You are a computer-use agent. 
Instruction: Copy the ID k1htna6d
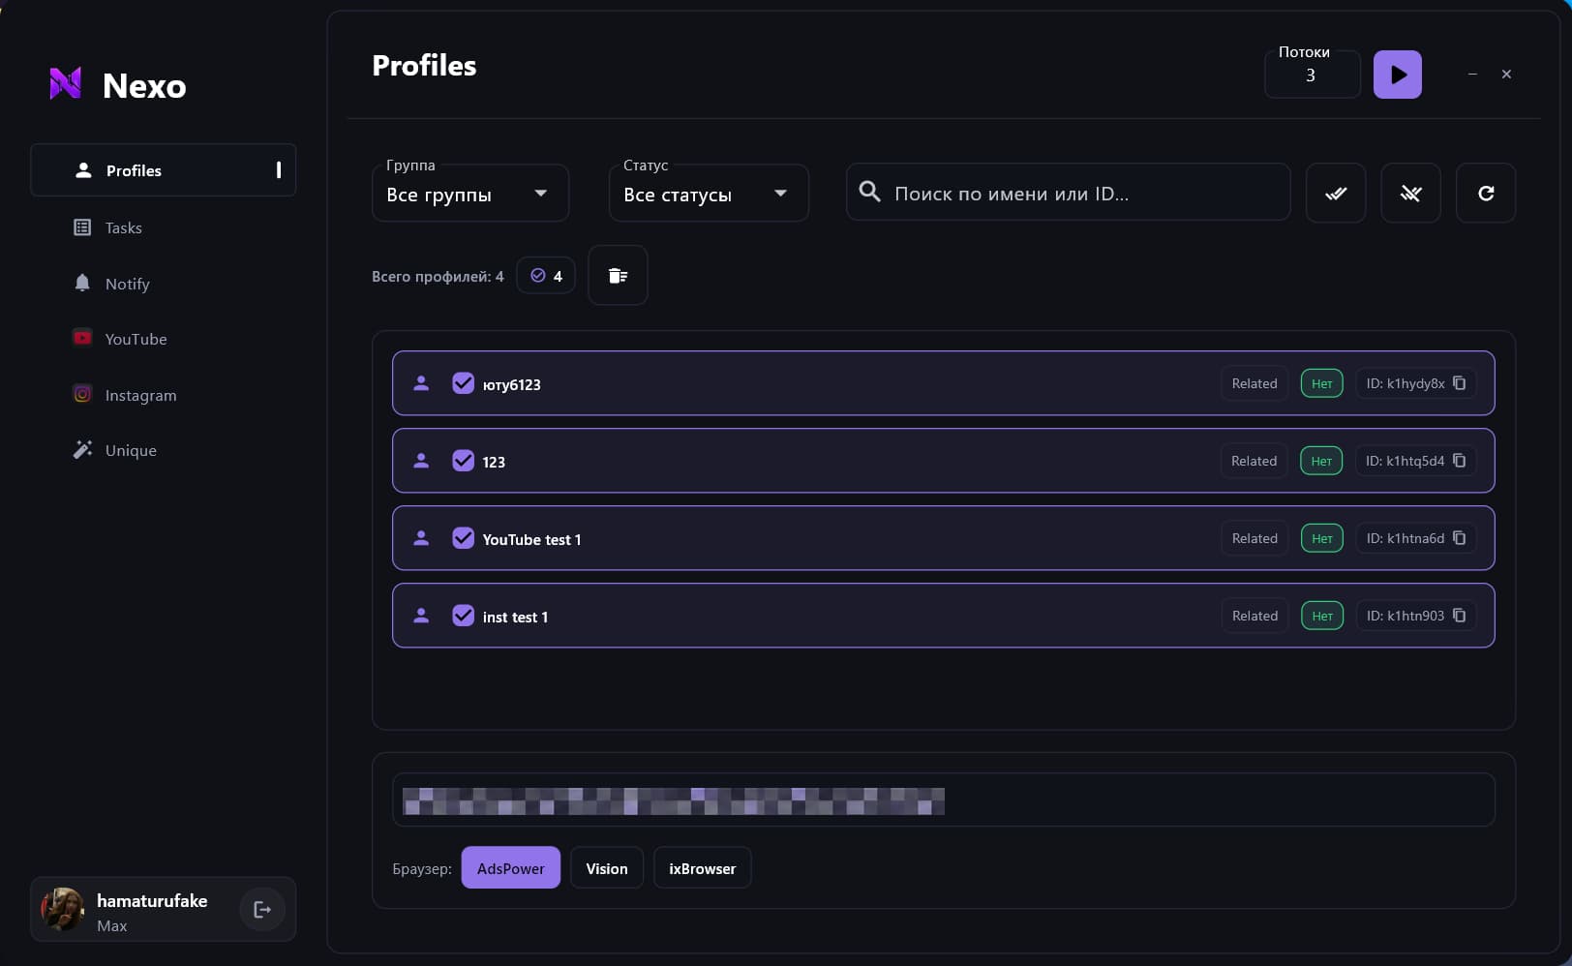(x=1459, y=538)
